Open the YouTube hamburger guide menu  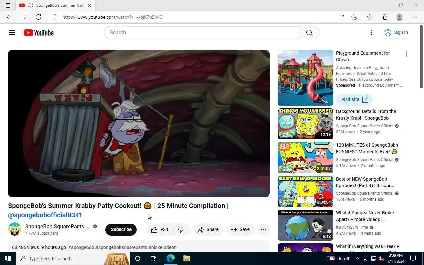(12, 33)
